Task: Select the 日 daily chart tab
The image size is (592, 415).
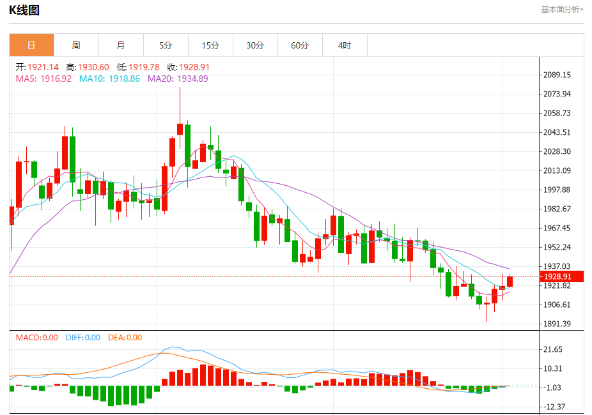Action: pyautogui.click(x=32, y=45)
